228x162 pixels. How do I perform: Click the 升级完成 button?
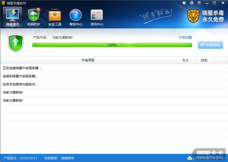coord(210,45)
